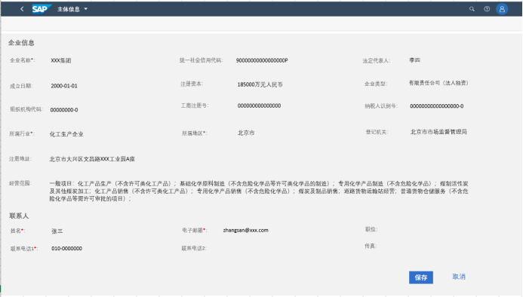523x297 pixels.
Task: Click the 企业信息 section heading
Action: click(x=21, y=43)
